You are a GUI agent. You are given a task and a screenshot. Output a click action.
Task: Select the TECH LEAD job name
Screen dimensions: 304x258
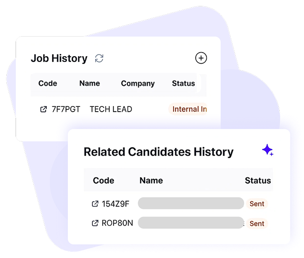click(111, 109)
